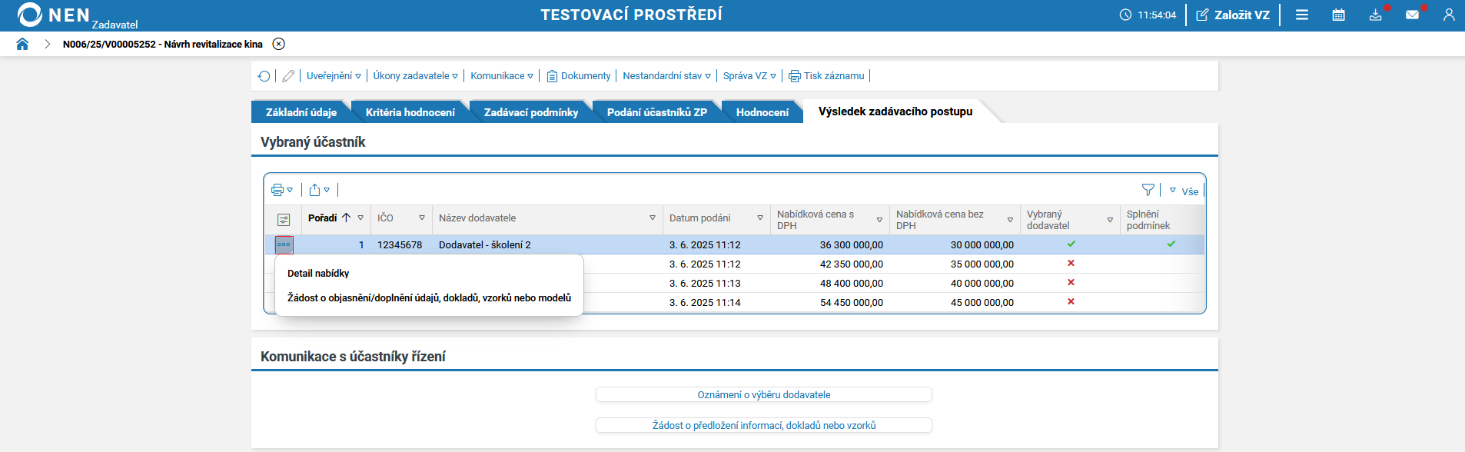1465x452 pixels.
Task: Open the column settings icon
Action: [284, 220]
